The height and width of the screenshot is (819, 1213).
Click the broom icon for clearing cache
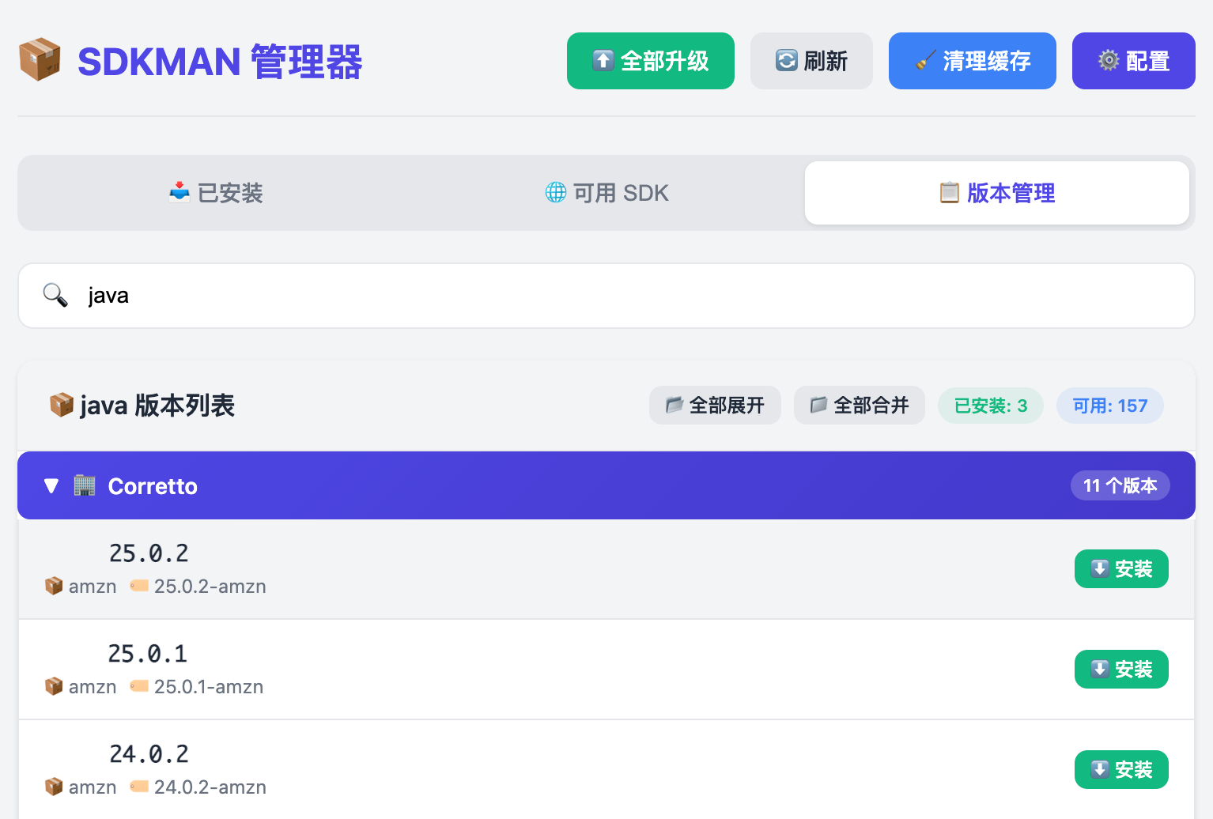[926, 61]
